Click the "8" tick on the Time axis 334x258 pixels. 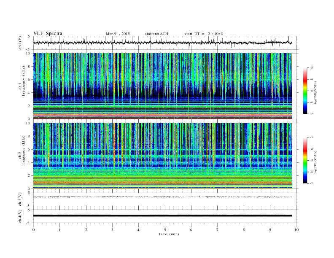click(x=244, y=230)
